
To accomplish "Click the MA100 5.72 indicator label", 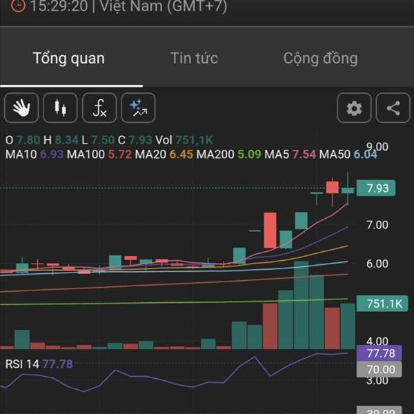I will coord(99,154).
